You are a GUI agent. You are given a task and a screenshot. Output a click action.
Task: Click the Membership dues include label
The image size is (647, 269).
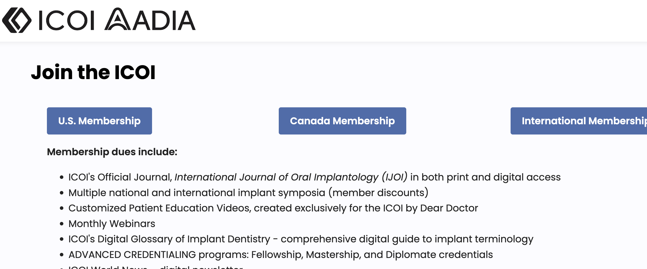112,152
